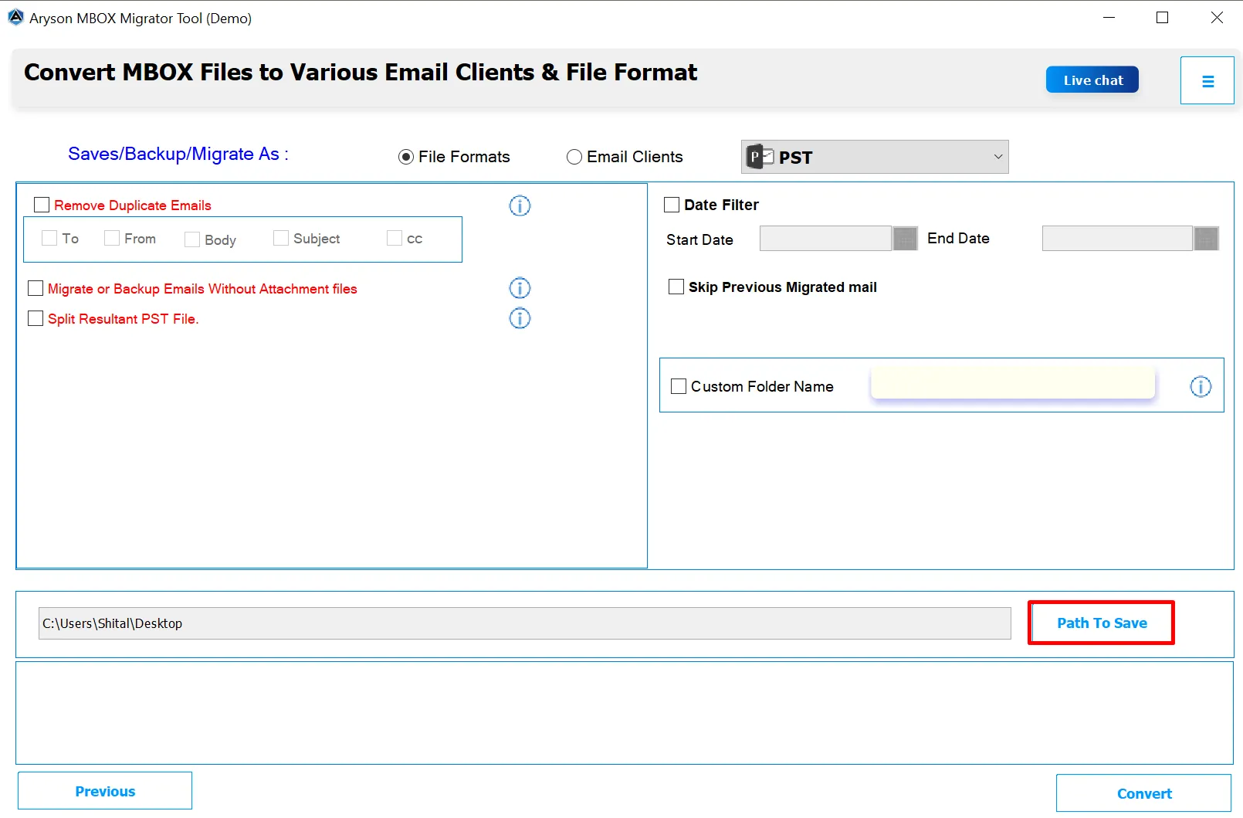Click the info icon beside Split Resultant PST File

click(x=520, y=318)
